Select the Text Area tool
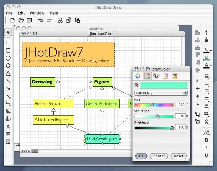The image size is (217, 171). tap(8, 134)
